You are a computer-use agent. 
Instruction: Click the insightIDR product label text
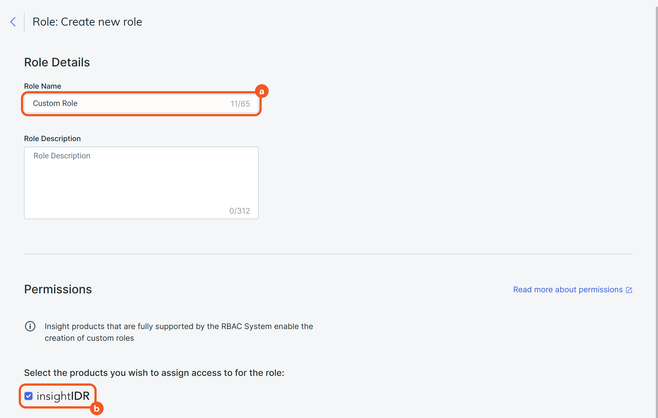coord(63,396)
